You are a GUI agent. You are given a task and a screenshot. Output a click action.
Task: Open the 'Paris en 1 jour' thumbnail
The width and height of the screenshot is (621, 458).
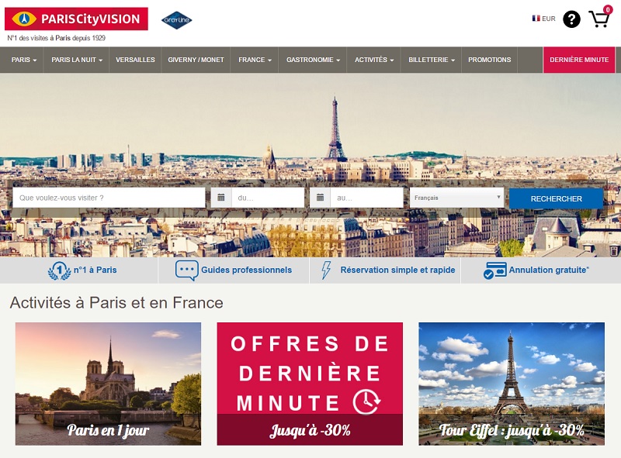coord(108,384)
